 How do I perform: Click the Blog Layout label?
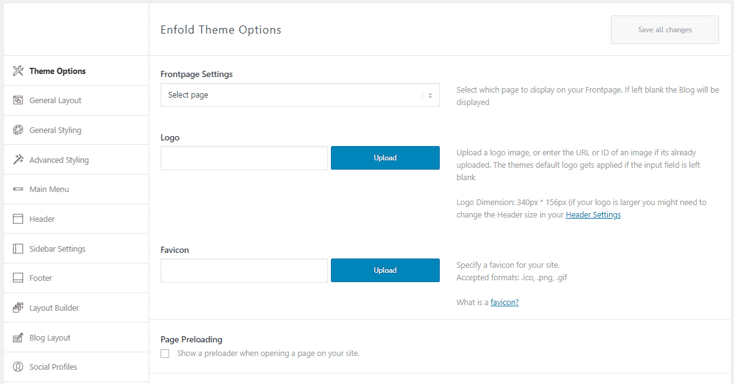pos(50,337)
